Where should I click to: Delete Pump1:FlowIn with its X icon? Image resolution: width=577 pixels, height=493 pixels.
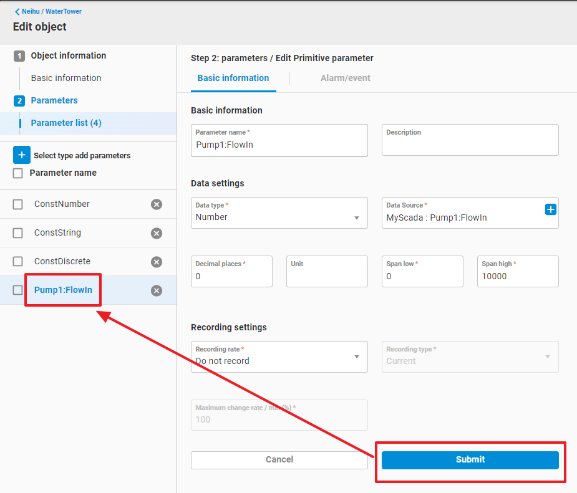(157, 290)
